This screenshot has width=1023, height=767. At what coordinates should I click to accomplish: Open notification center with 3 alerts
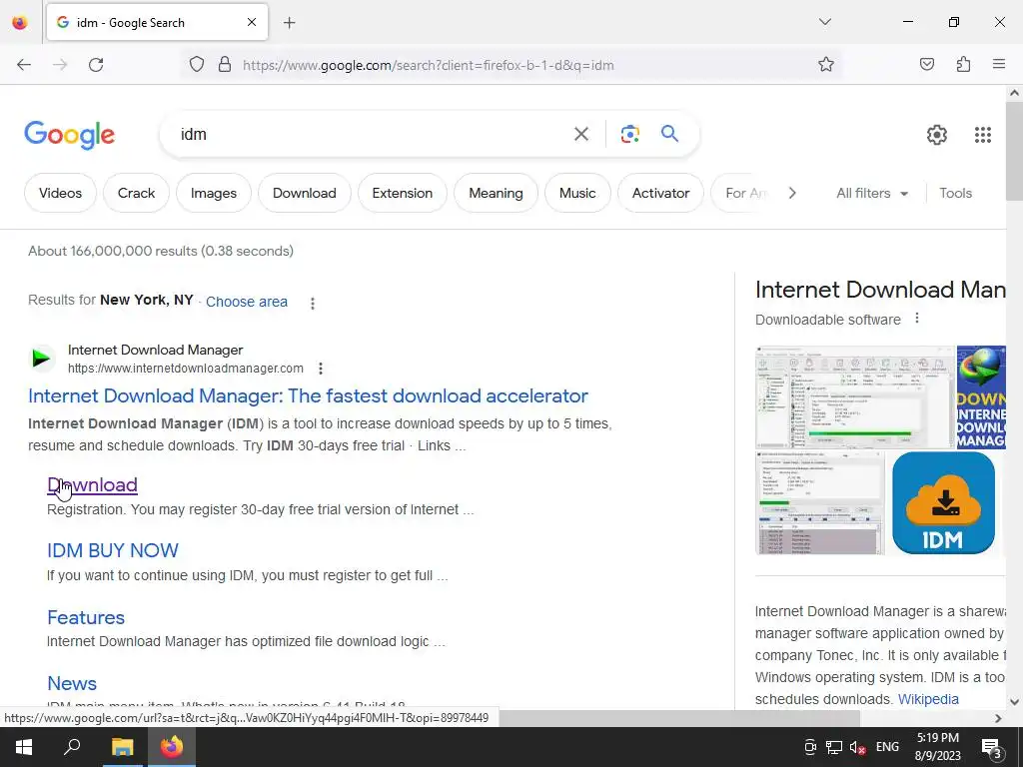point(992,747)
